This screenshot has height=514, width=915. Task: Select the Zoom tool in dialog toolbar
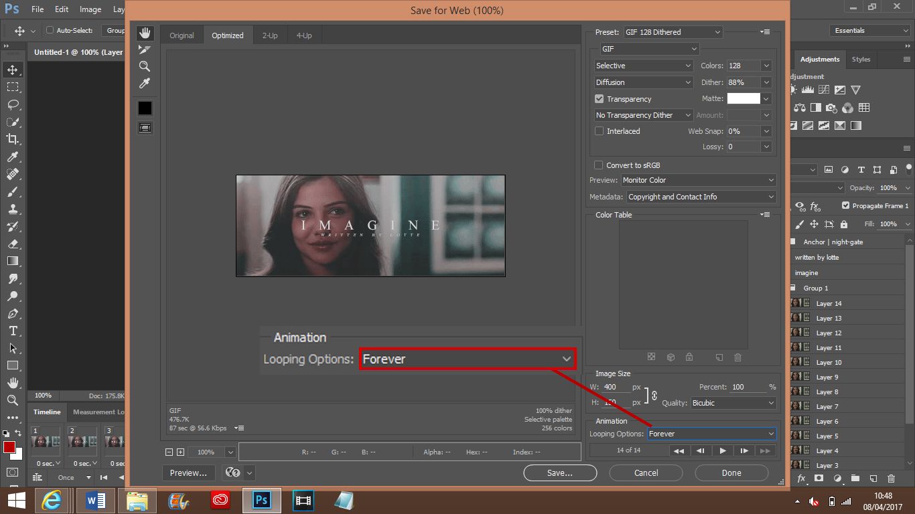145,66
